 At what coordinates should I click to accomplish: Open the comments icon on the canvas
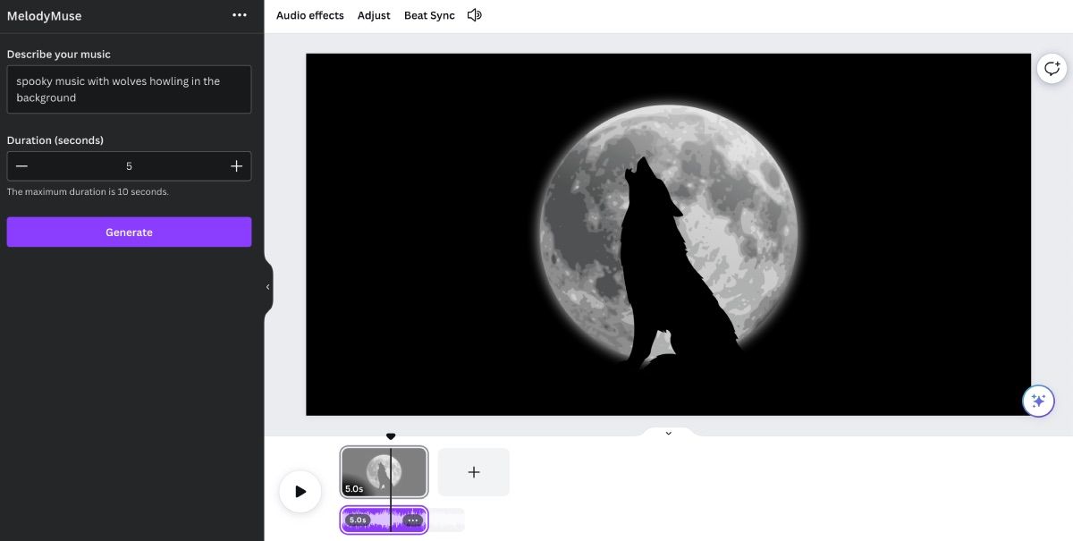tap(1052, 68)
